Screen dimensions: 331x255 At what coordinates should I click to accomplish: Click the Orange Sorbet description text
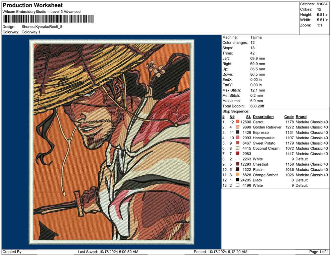tap(265, 175)
